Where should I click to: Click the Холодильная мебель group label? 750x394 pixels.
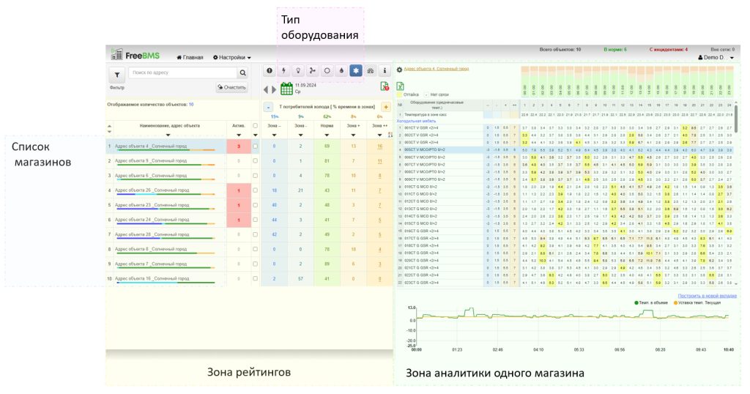coord(416,122)
